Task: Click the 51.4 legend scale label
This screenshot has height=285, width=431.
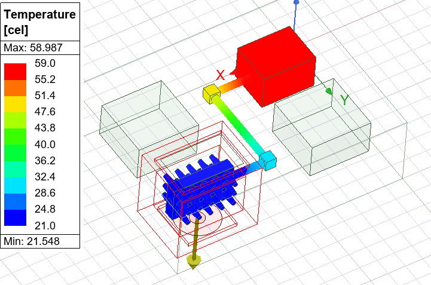Action: point(45,96)
